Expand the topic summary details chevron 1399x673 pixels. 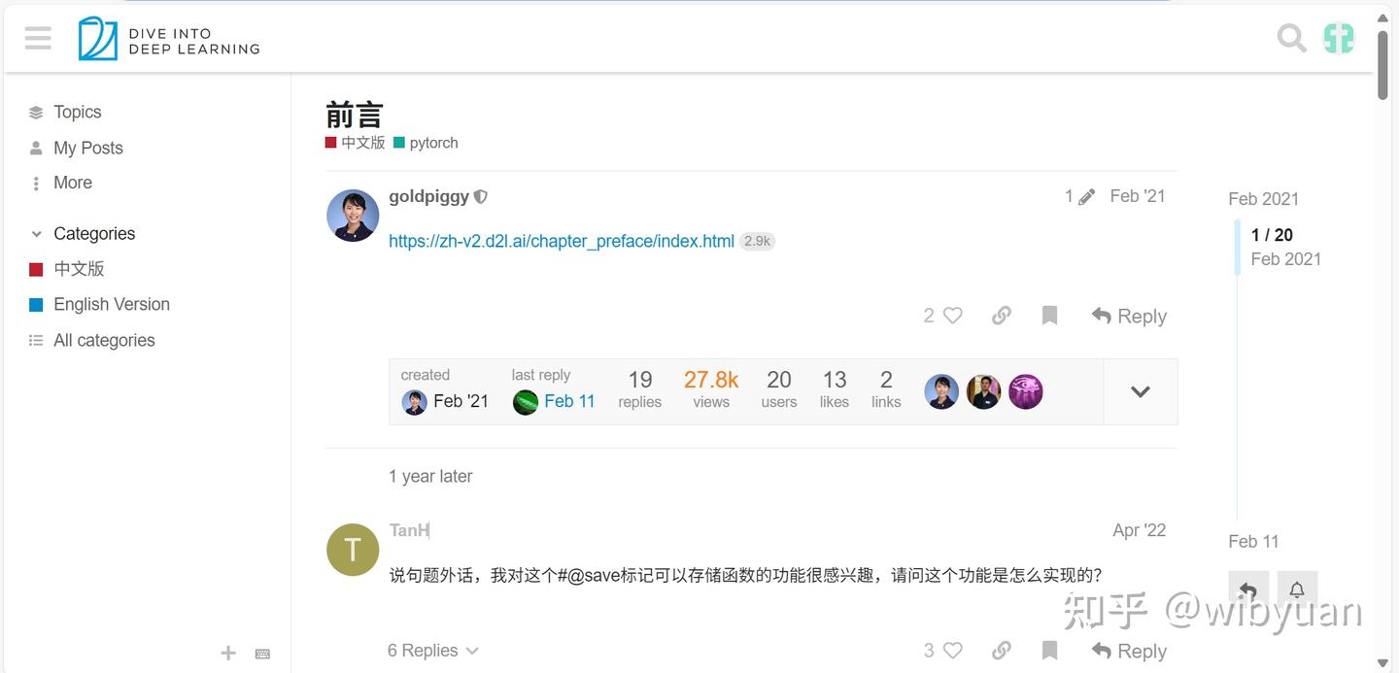tap(1141, 391)
